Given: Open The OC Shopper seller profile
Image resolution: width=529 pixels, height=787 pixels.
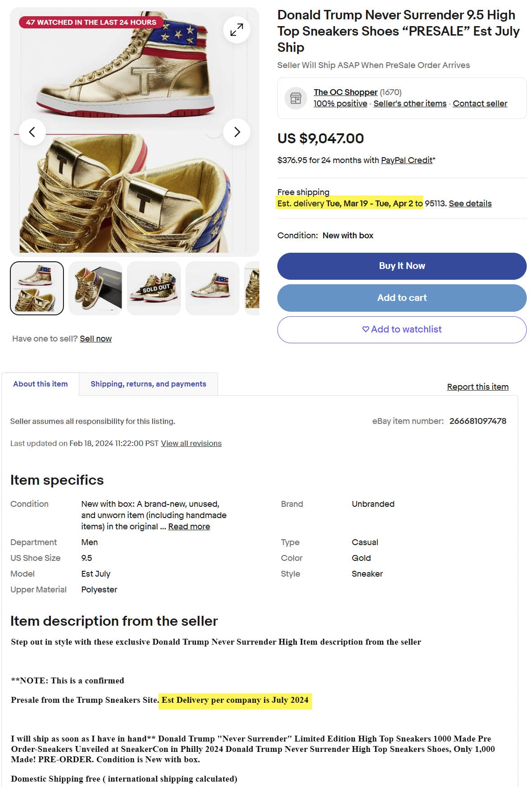Looking at the screenshot, I should tap(345, 92).
